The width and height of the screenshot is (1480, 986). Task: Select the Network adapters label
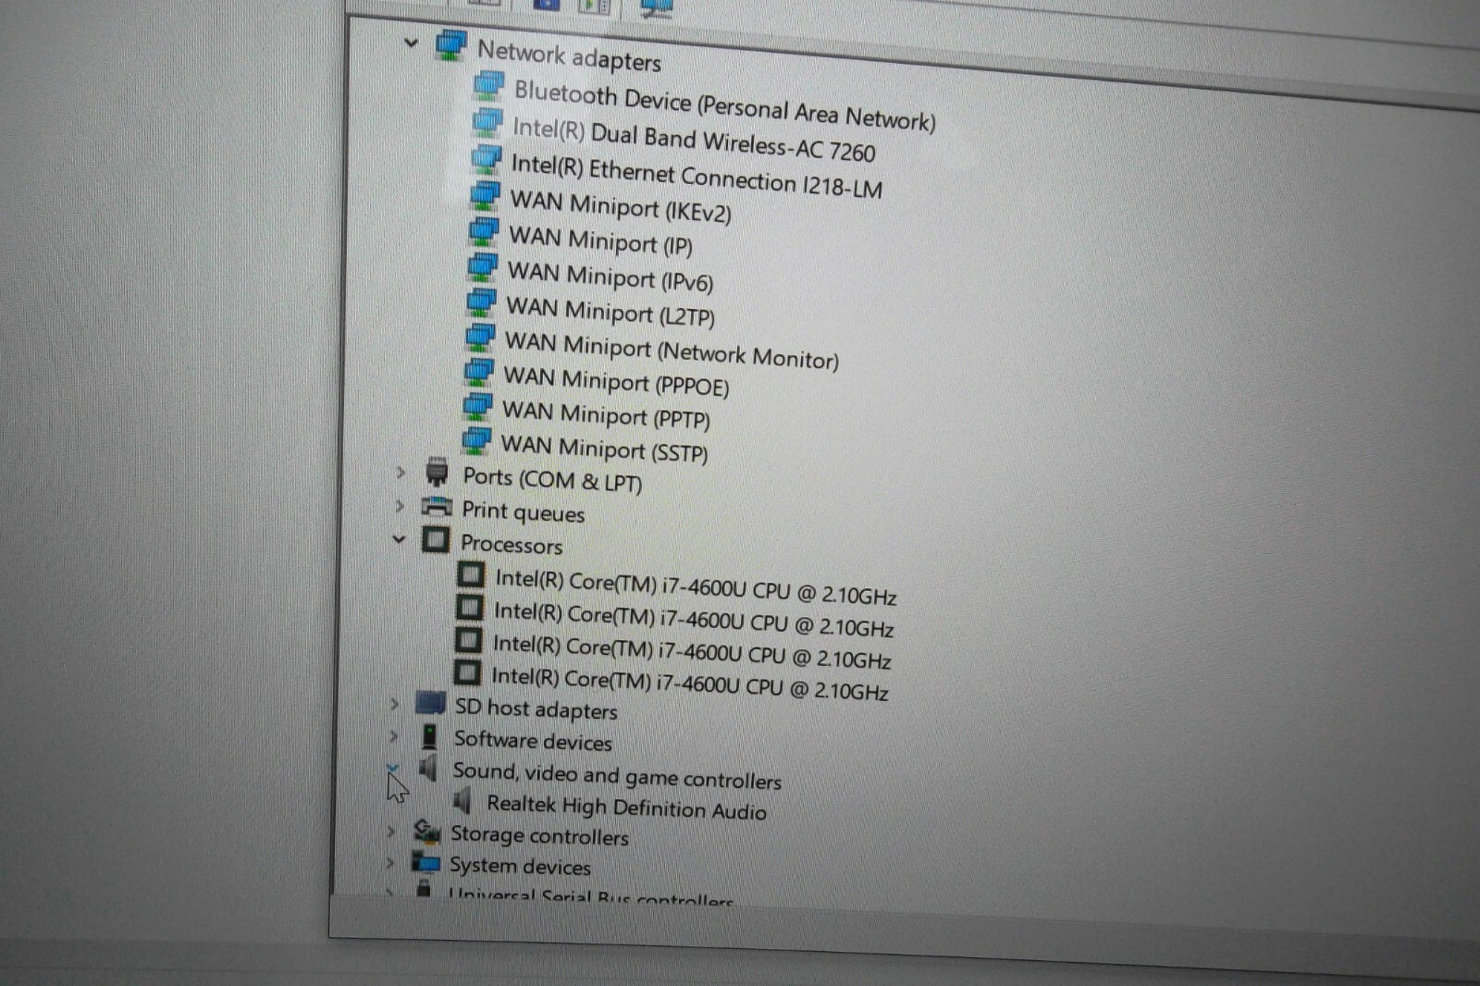pyautogui.click(x=569, y=56)
